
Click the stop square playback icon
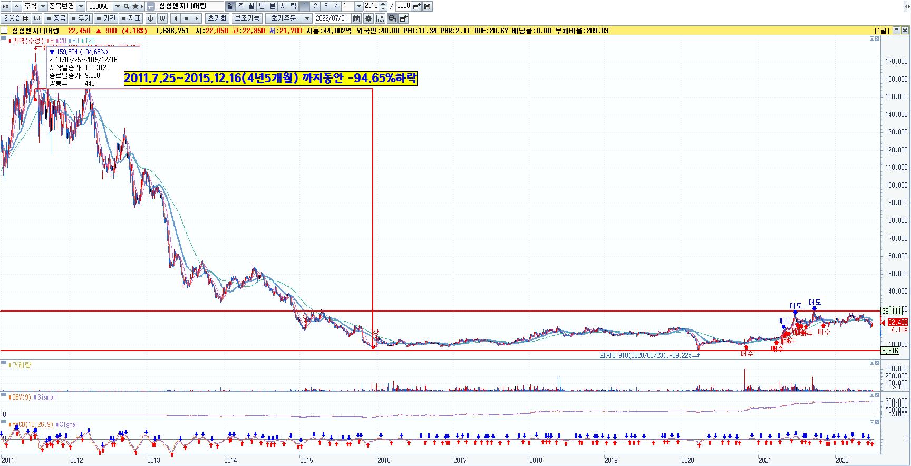coord(186,18)
